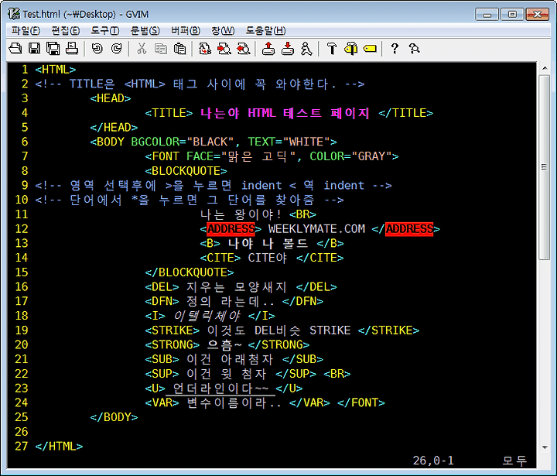This screenshot has width=557, height=476.
Task: Open file via the toolbar Open icon
Action: 15,48
